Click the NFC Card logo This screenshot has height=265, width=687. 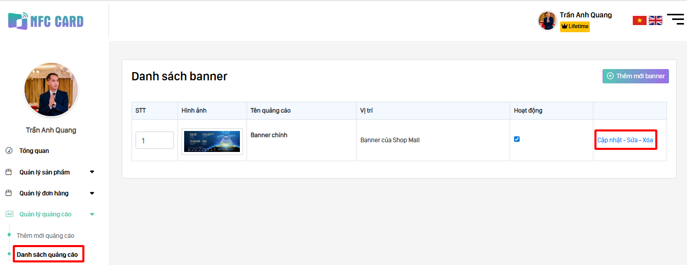click(x=46, y=21)
